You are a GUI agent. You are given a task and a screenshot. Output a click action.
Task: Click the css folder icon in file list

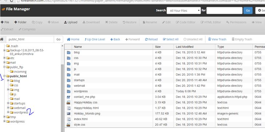pos(68,58)
